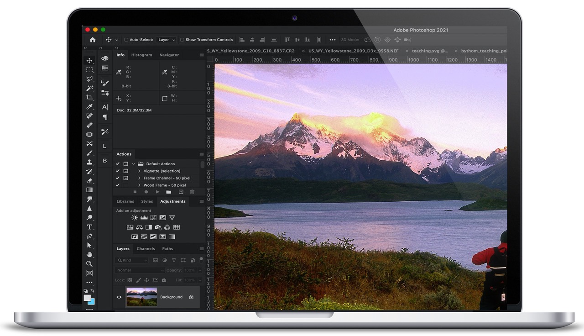Viewport: 584px width, 336px height.
Task: Select the Move tool in the left toolbar
Action: coord(89,61)
